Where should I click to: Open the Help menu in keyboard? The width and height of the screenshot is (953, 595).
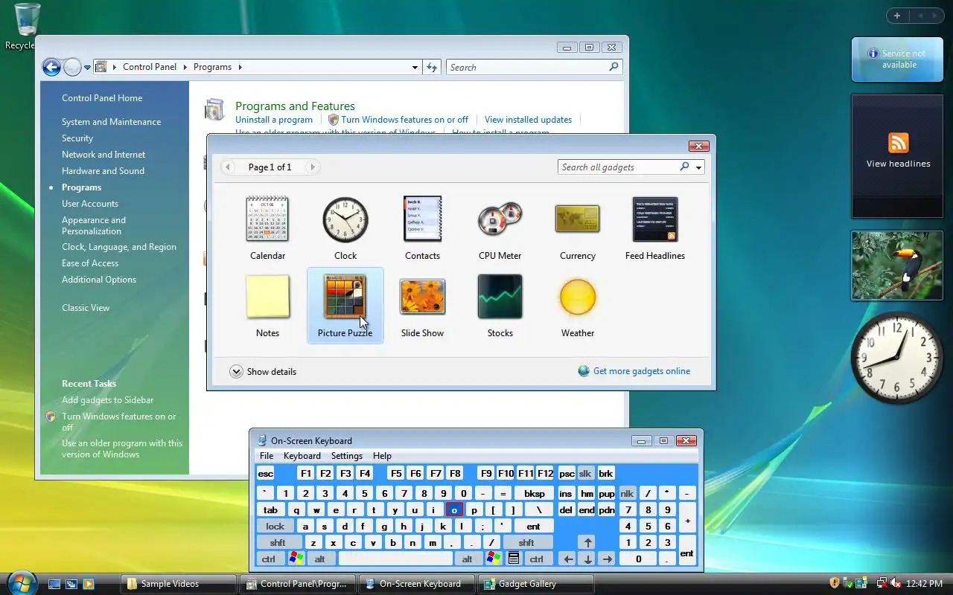pos(382,456)
